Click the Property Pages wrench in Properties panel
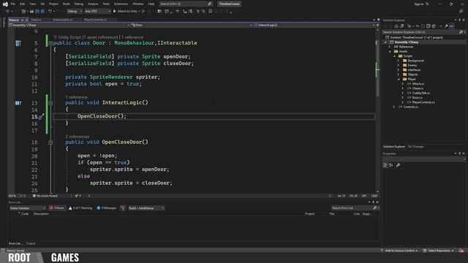 398,165
